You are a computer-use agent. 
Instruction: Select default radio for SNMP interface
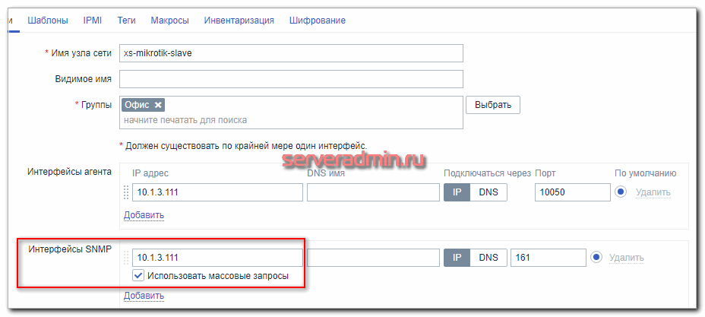[x=596, y=258]
